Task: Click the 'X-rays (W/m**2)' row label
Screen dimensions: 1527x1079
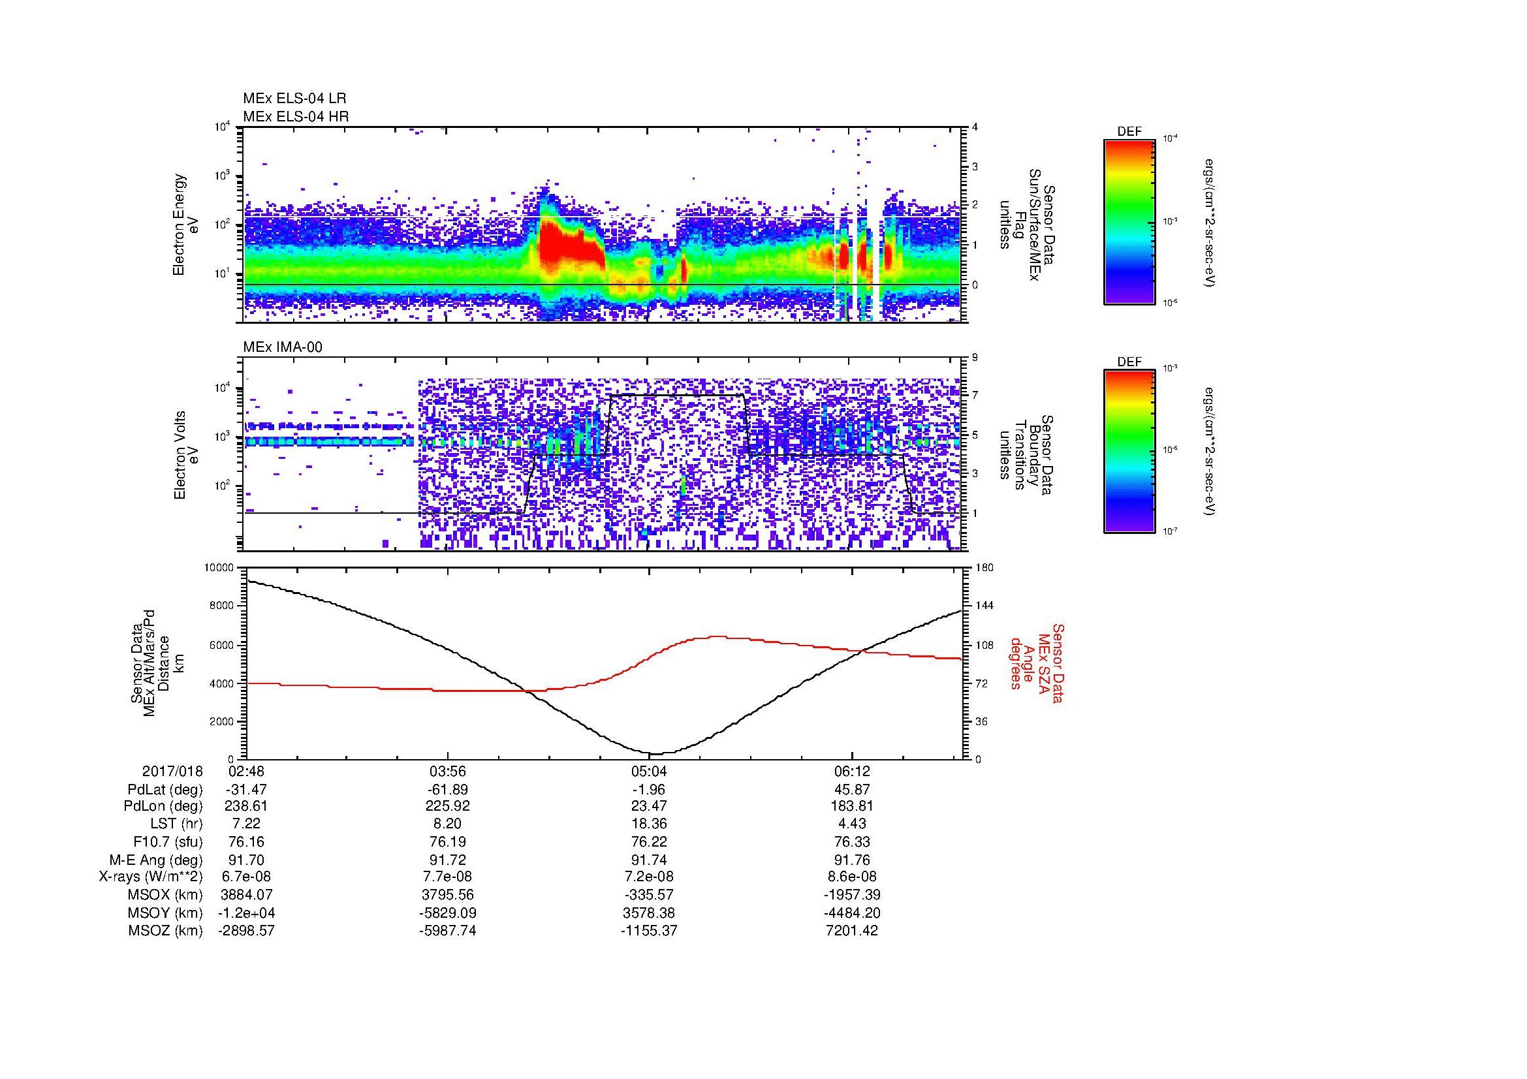Action: (150, 877)
